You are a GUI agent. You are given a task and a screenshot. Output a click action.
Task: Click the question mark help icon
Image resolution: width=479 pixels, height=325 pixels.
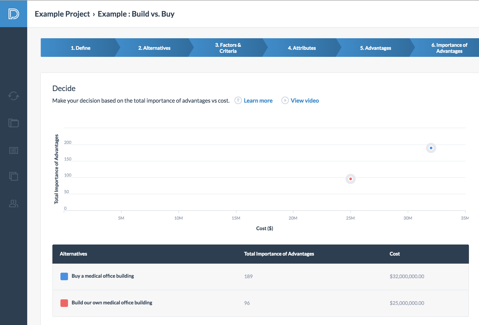pyautogui.click(x=238, y=100)
